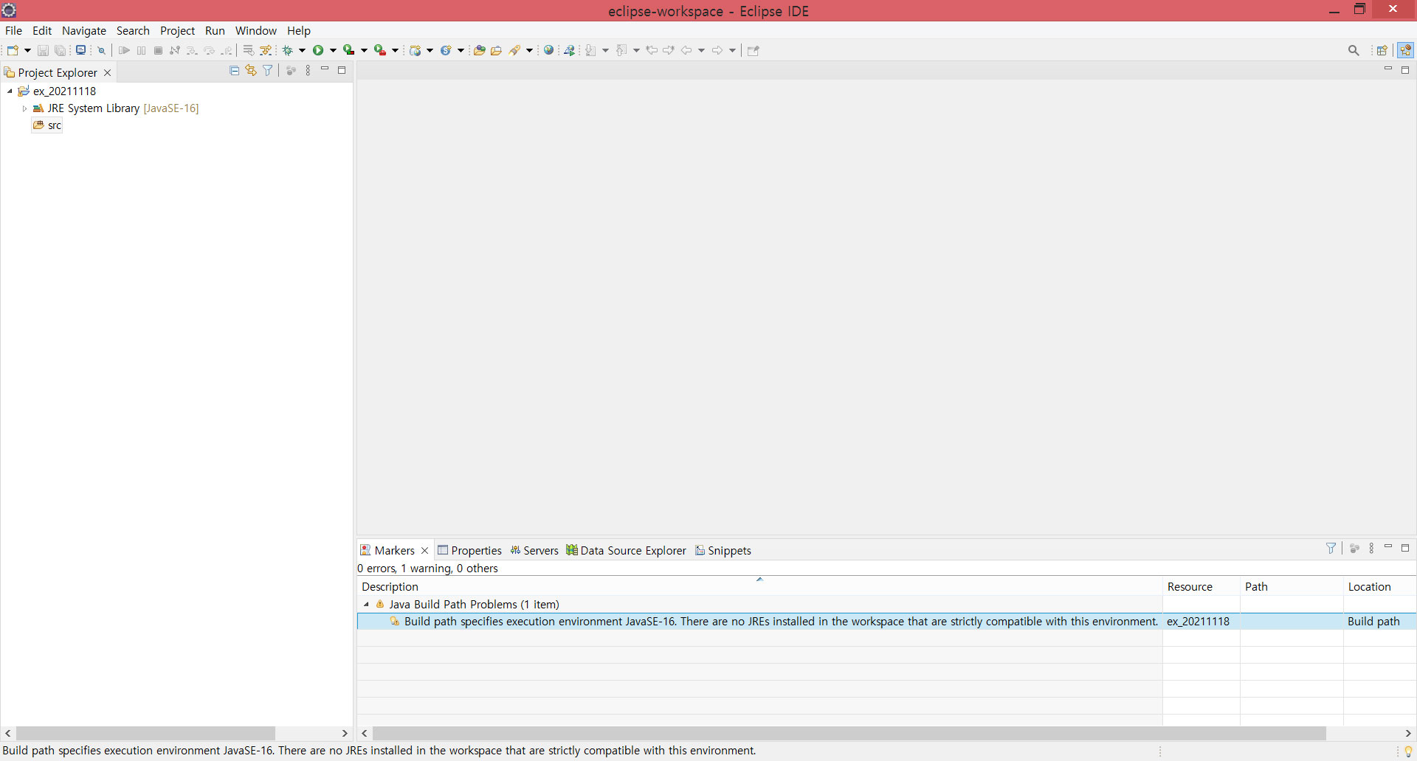The image size is (1417, 761).
Task: Expand the JRE System Library node
Action: 24,108
